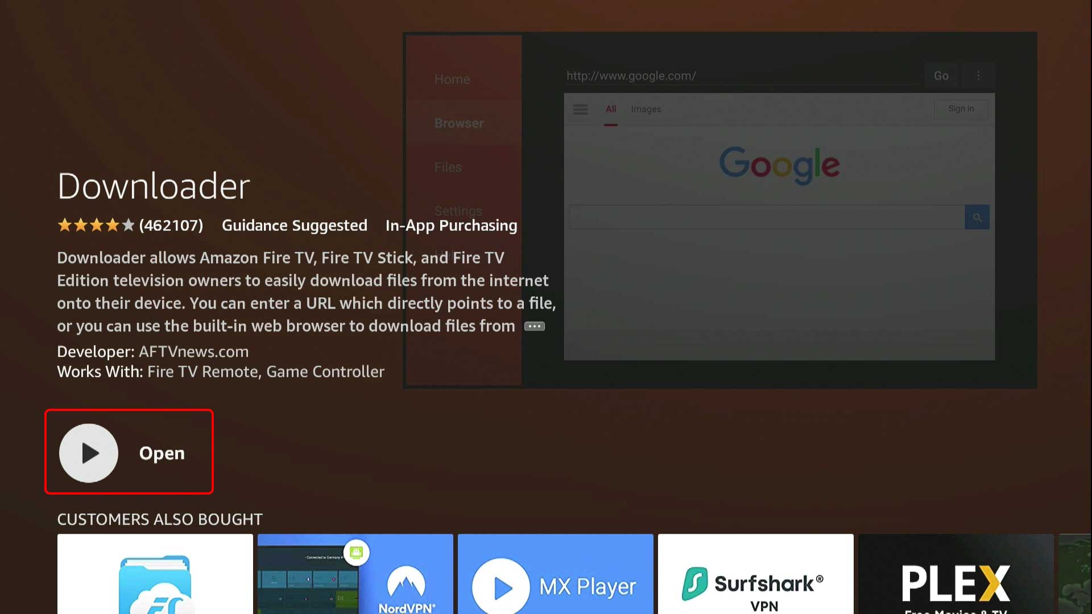Click the Downloader title

(154, 186)
